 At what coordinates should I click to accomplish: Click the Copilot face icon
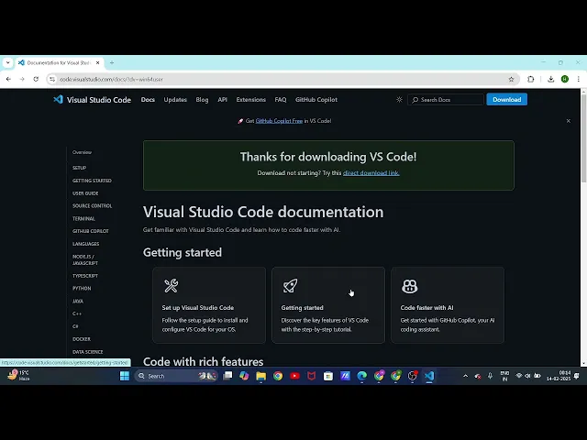(410, 286)
